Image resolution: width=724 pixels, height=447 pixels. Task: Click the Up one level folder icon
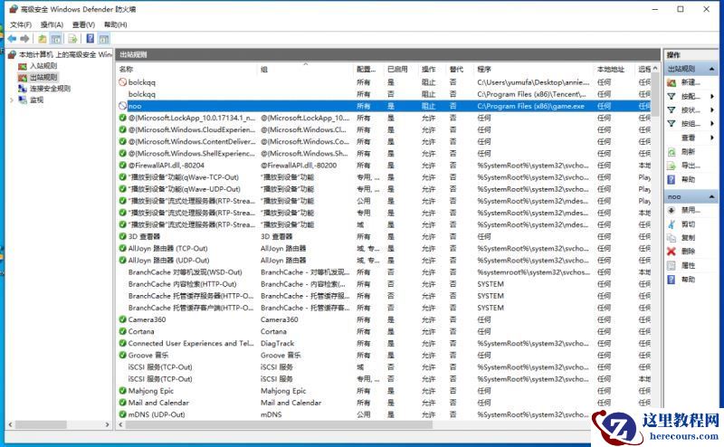(x=42, y=39)
